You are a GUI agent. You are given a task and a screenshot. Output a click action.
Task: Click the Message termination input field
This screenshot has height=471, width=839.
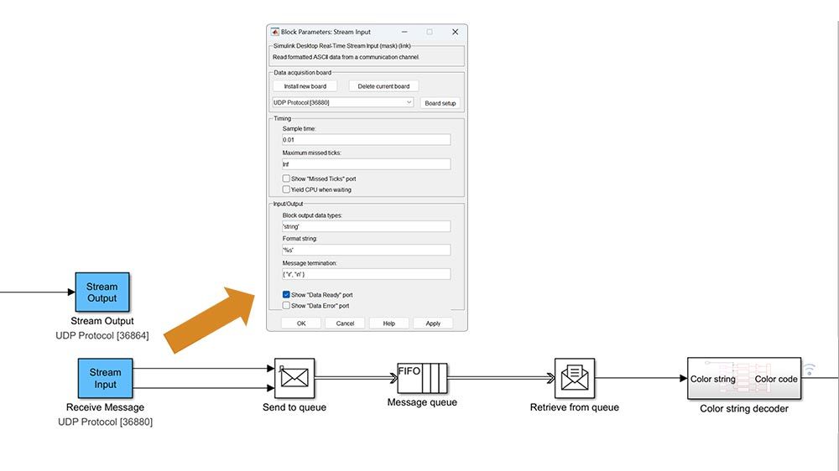[x=366, y=274]
